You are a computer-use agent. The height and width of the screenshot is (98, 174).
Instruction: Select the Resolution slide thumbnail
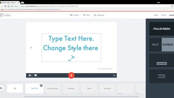tap(107, 88)
